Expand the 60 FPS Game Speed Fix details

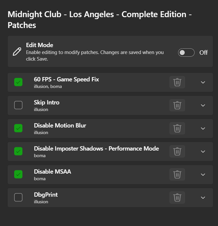coord(203,82)
